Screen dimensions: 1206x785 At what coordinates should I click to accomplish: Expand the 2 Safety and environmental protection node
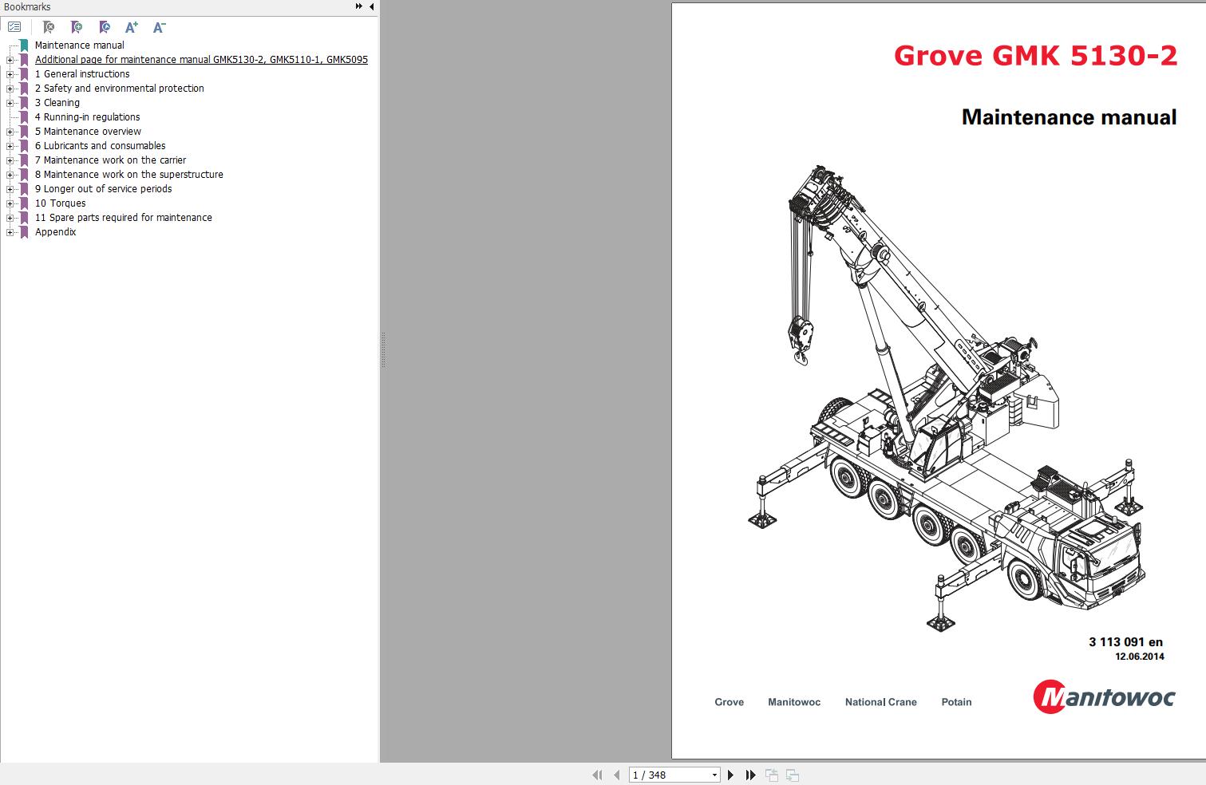pos(10,89)
